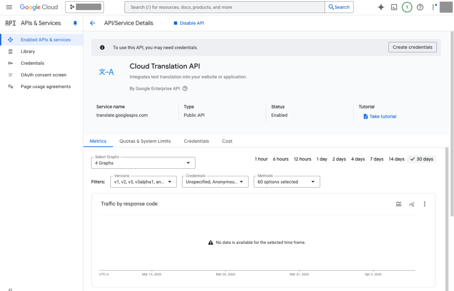This screenshot has height=291, width=454.
Task: Select the 4 days time range
Action: click(x=358, y=159)
